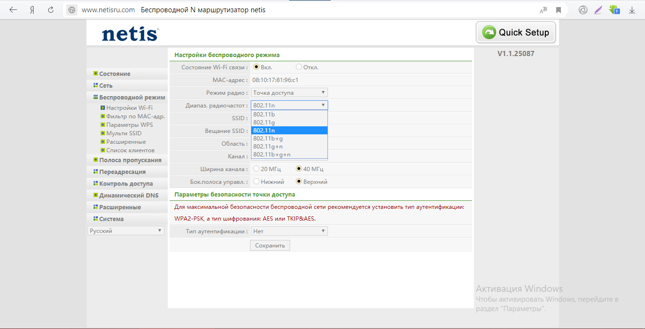Viewport: 645px width, 329px height.
Task: Click icon beside Расширенные main menu
Action: coord(95,207)
